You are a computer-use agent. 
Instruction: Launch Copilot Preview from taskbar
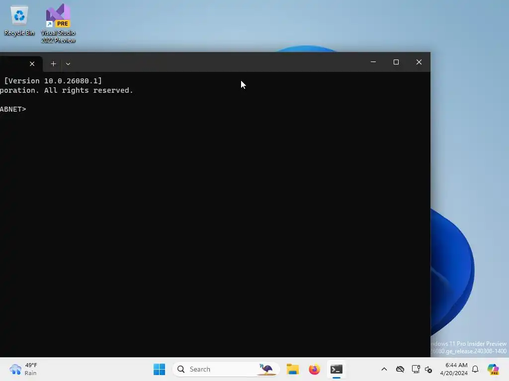click(x=493, y=369)
